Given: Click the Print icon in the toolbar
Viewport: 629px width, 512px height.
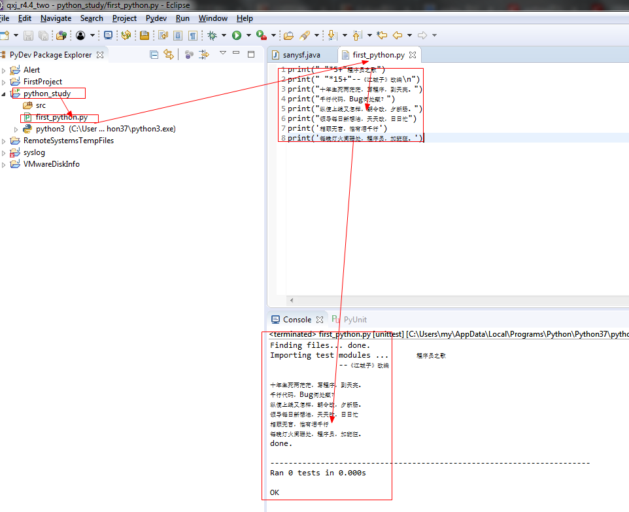Looking at the screenshot, I should [146, 35].
